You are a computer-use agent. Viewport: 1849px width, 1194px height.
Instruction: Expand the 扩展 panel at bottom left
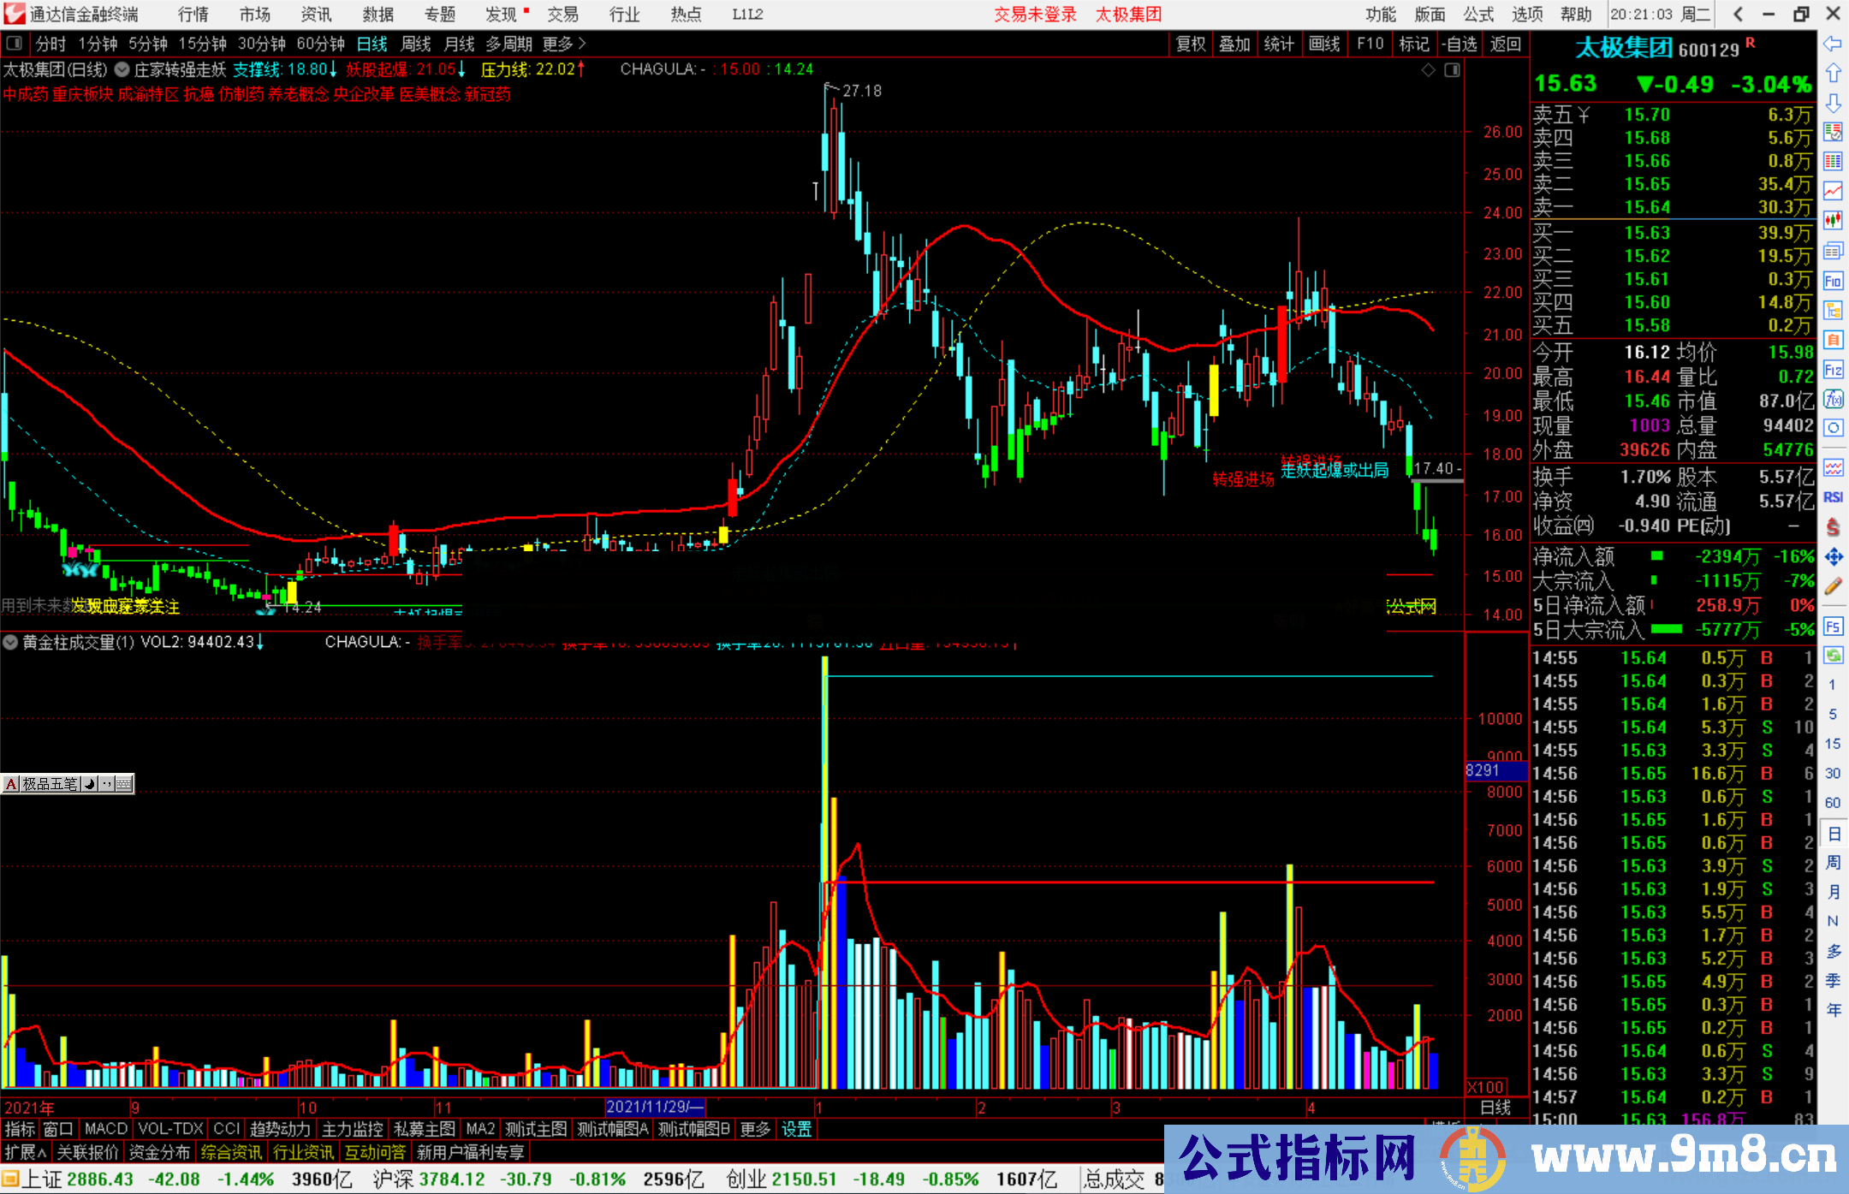click(26, 1152)
